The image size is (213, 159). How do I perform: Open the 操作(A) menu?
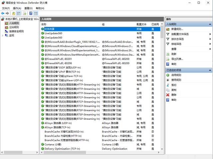[x=17, y=8]
